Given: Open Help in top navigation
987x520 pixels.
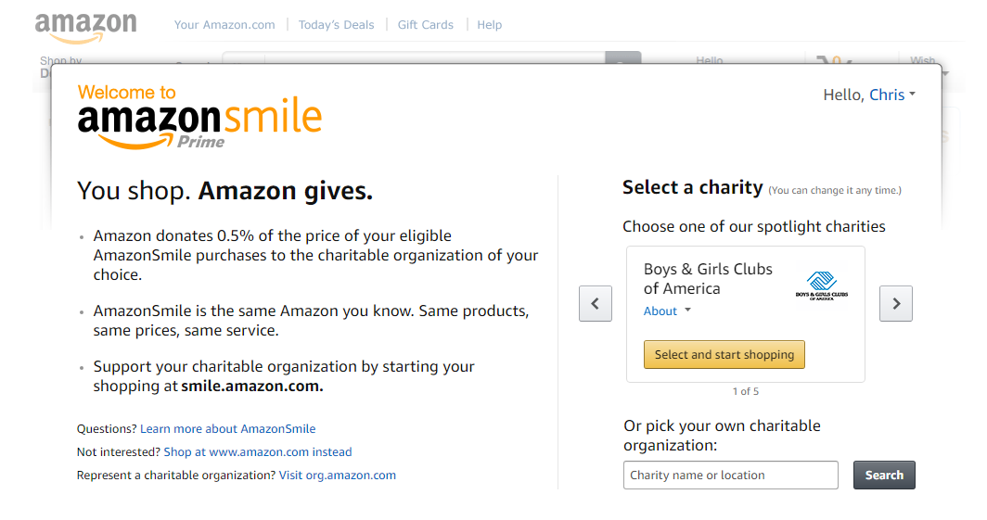Looking at the screenshot, I should 489,24.
